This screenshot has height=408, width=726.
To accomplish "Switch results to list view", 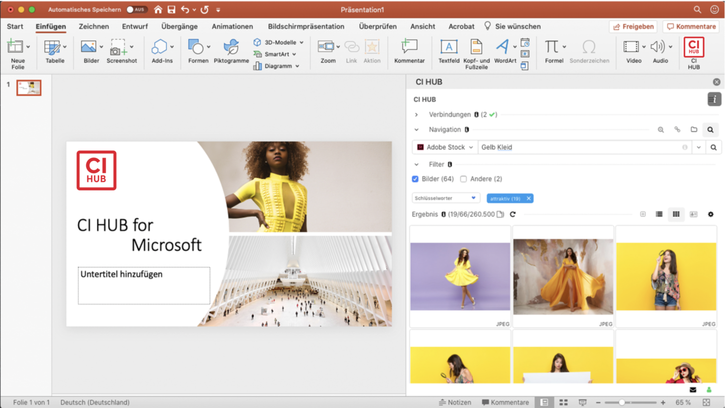I will pyautogui.click(x=659, y=214).
